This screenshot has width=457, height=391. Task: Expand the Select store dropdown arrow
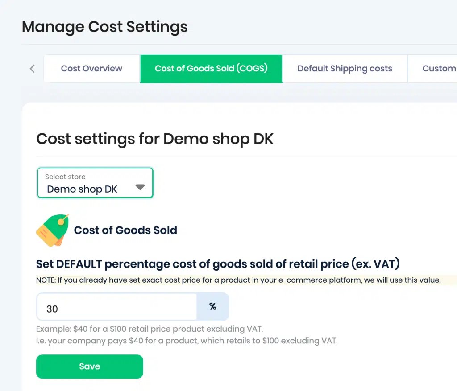click(x=140, y=187)
